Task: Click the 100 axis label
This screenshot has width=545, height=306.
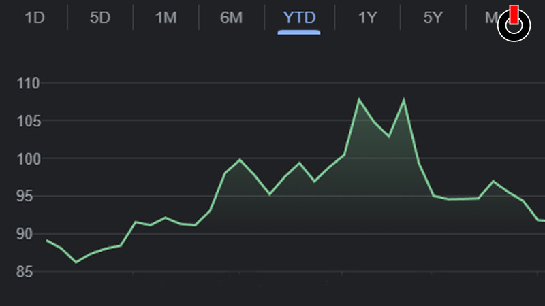Action: tap(29, 159)
